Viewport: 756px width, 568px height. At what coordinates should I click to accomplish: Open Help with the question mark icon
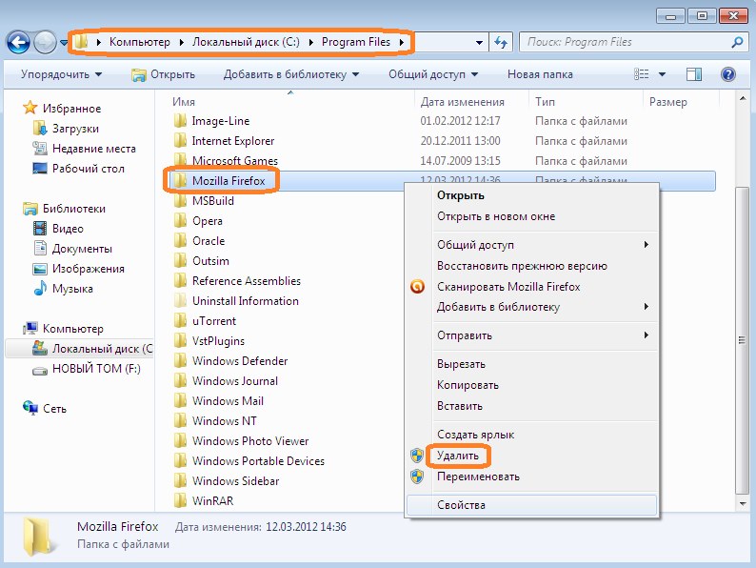(x=728, y=74)
